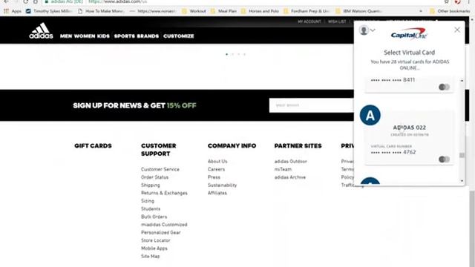Click the newsletter email input field
The height and width of the screenshot is (267, 475).
312,105
